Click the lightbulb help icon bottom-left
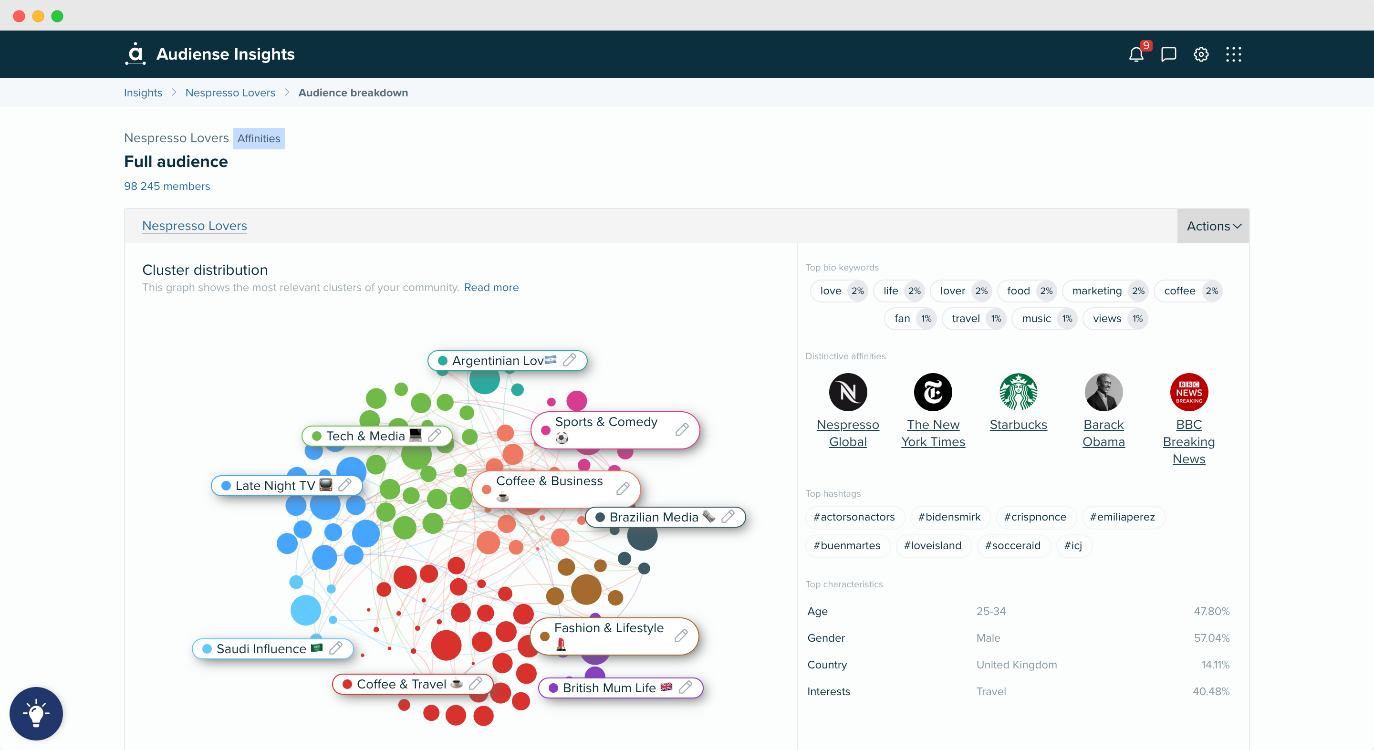 (37, 712)
